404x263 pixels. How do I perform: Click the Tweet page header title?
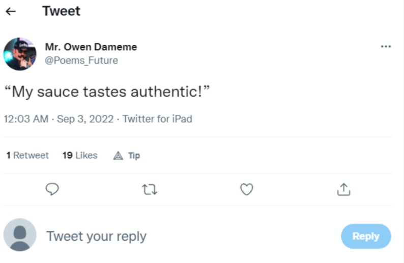tap(62, 11)
